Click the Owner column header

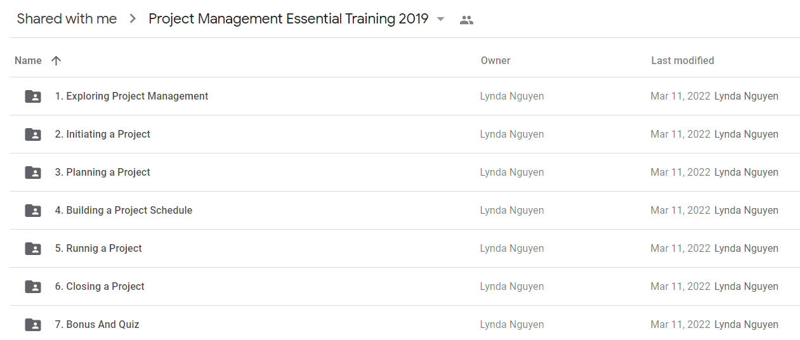[x=495, y=61]
